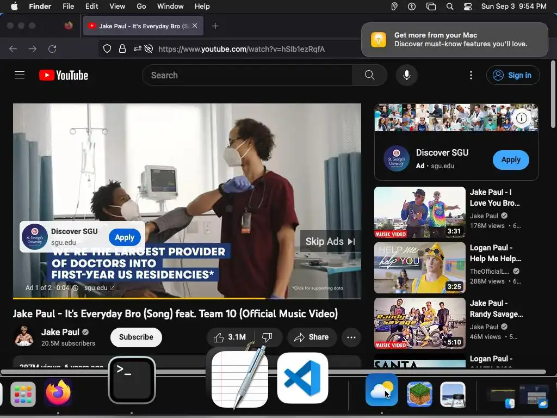Open 'Logan Paul - Help Me Help' thumbnail

[x=419, y=268]
